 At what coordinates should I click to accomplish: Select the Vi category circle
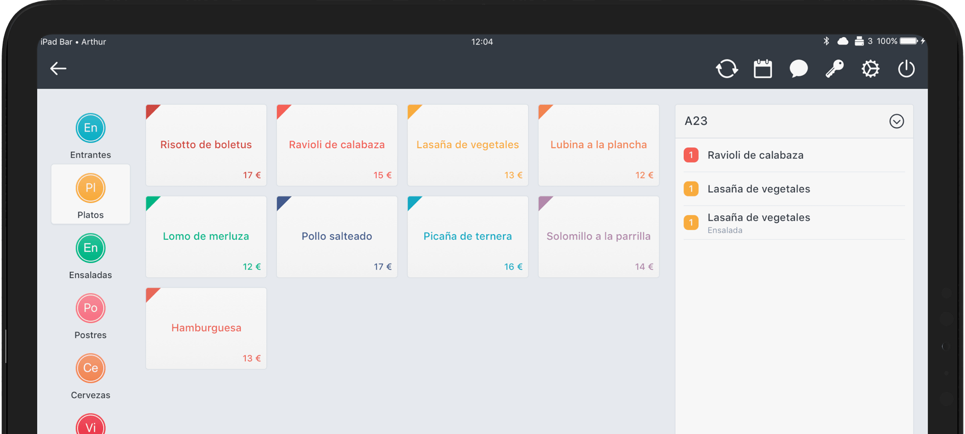90,424
